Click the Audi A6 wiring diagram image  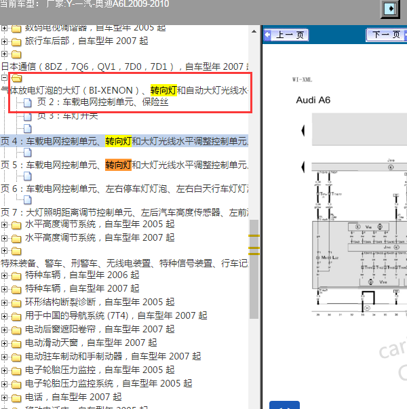360,237
